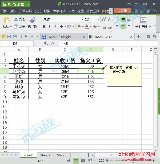This screenshot has width=160, height=164.
Task: Click the Undo arrow icon
Action: [26, 36]
